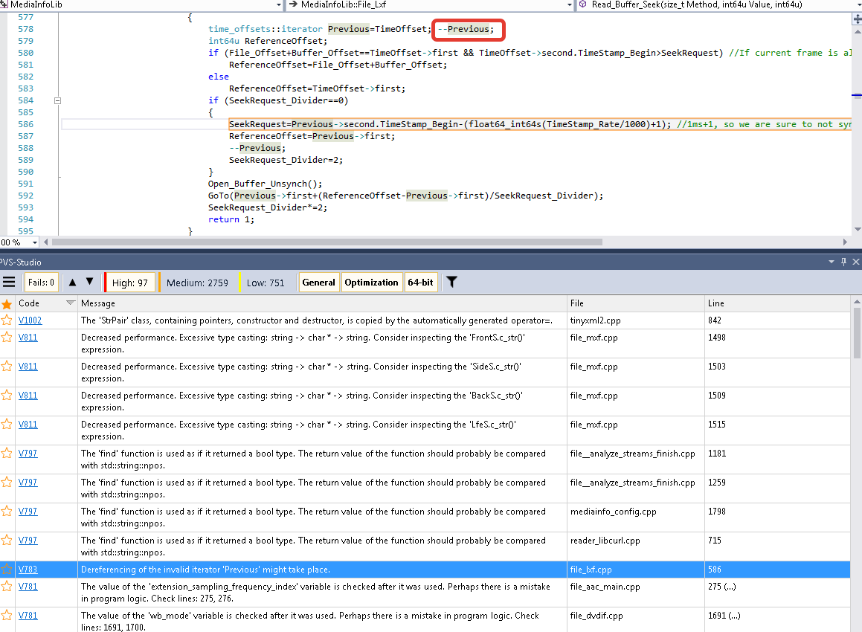Screen dimensions: 862x632
Task: Star the V781 file_dvdif.cpp message
Action: [7, 616]
